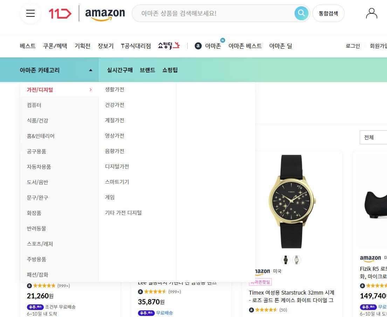The height and width of the screenshot is (317, 387).
Task: Open the 실시간구매 tab
Action: point(120,70)
